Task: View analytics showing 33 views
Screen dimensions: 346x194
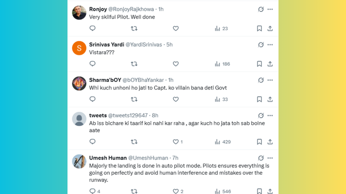Action: (221, 99)
